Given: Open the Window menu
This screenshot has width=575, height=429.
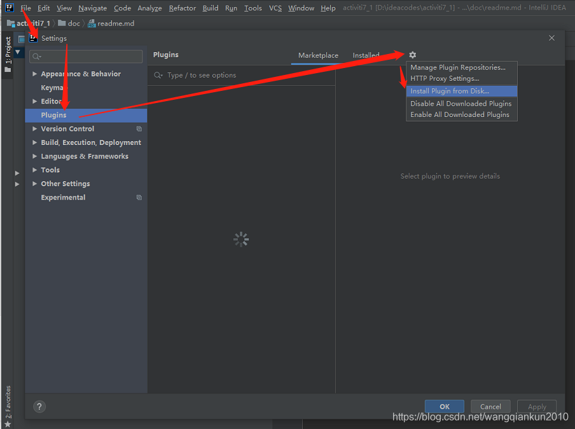Looking at the screenshot, I should [x=301, y=8].
